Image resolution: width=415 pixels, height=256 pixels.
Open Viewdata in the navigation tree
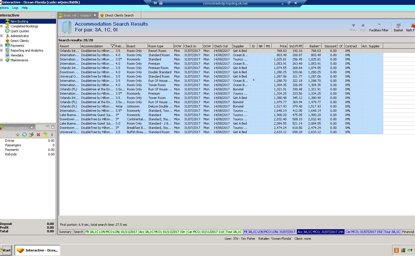(17, 55)
